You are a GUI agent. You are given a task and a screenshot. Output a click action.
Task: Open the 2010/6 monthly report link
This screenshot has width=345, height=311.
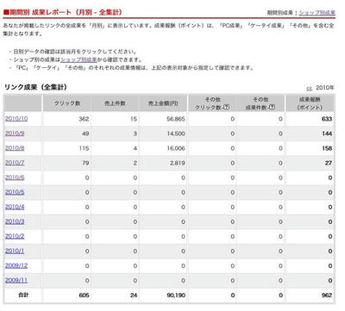tap(15, 177)
